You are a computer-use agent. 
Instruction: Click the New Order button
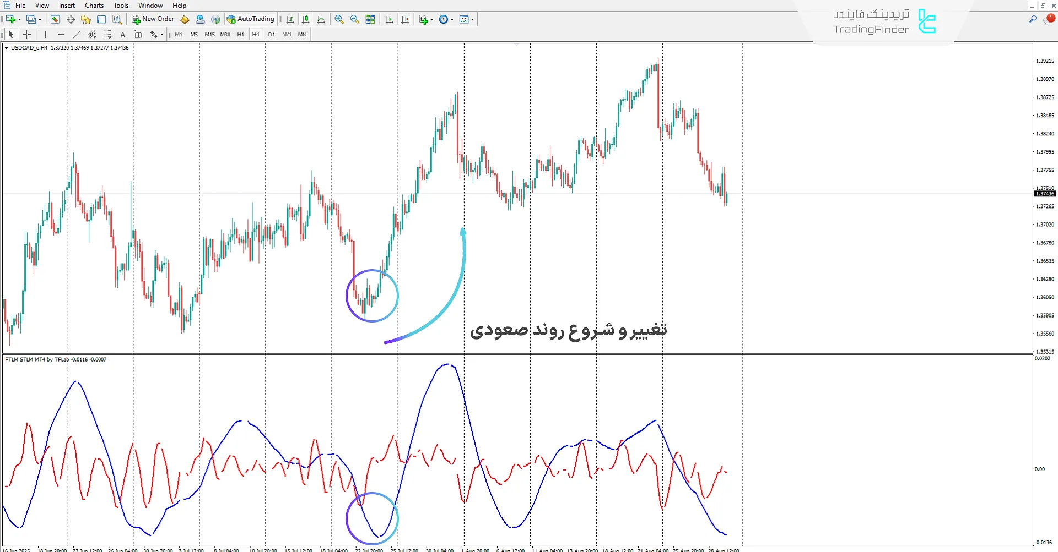click(153, 19)
